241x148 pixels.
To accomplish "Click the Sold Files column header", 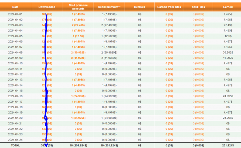I will (x=198, y=7).
